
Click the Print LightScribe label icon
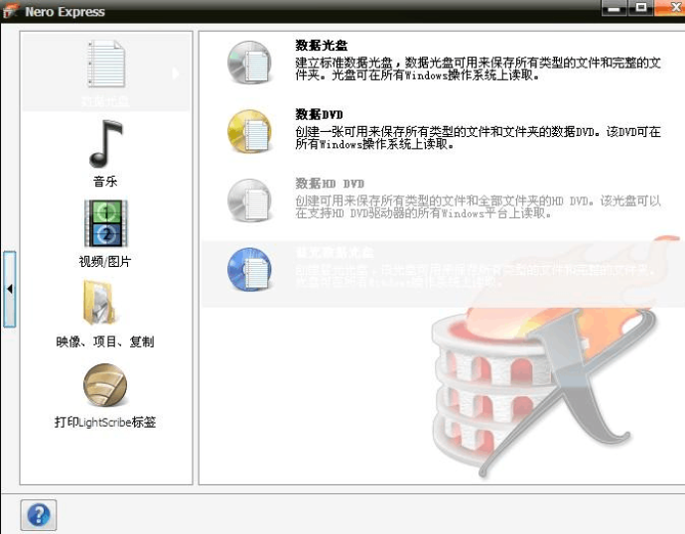[105, 385]
